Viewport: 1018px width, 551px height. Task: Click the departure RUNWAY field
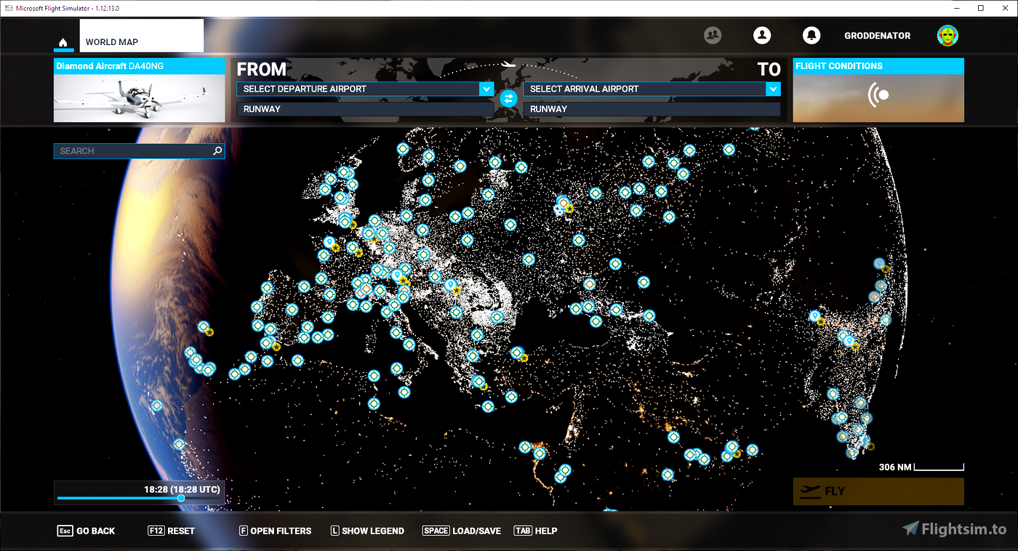365,109
